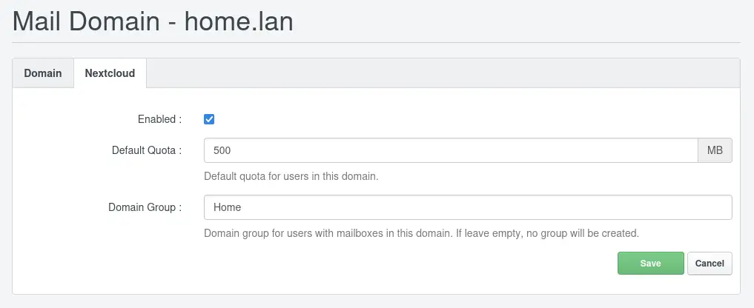Cancel editing the mail domain
Screen dimensions: 754x308
710,264
